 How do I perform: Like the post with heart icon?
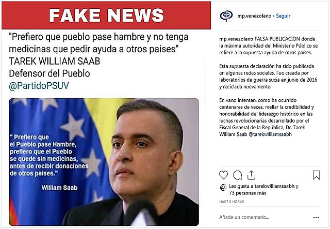click(x=223, y=175)
